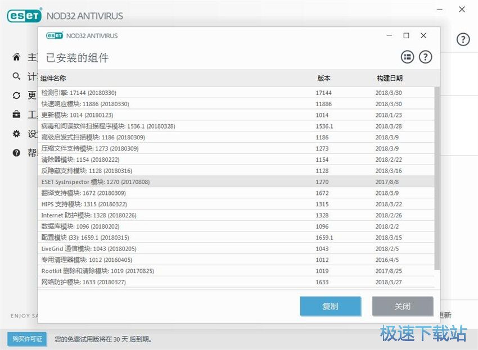Click the gear settings icon in sidebar
478x350 pixels.
[16, 133]
